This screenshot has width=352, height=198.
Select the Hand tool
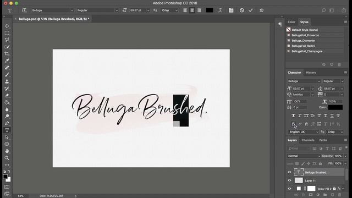(x=7, y=151)
